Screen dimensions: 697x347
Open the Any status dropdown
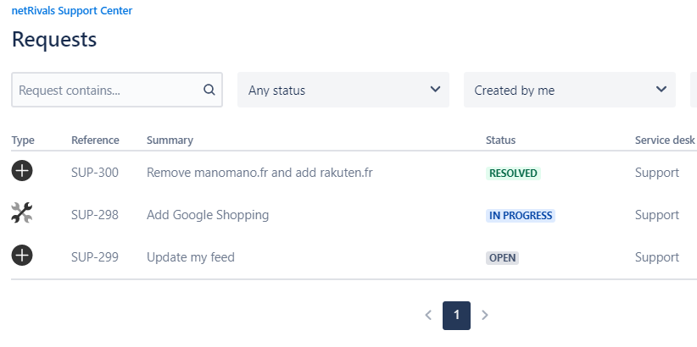[343, 90]
